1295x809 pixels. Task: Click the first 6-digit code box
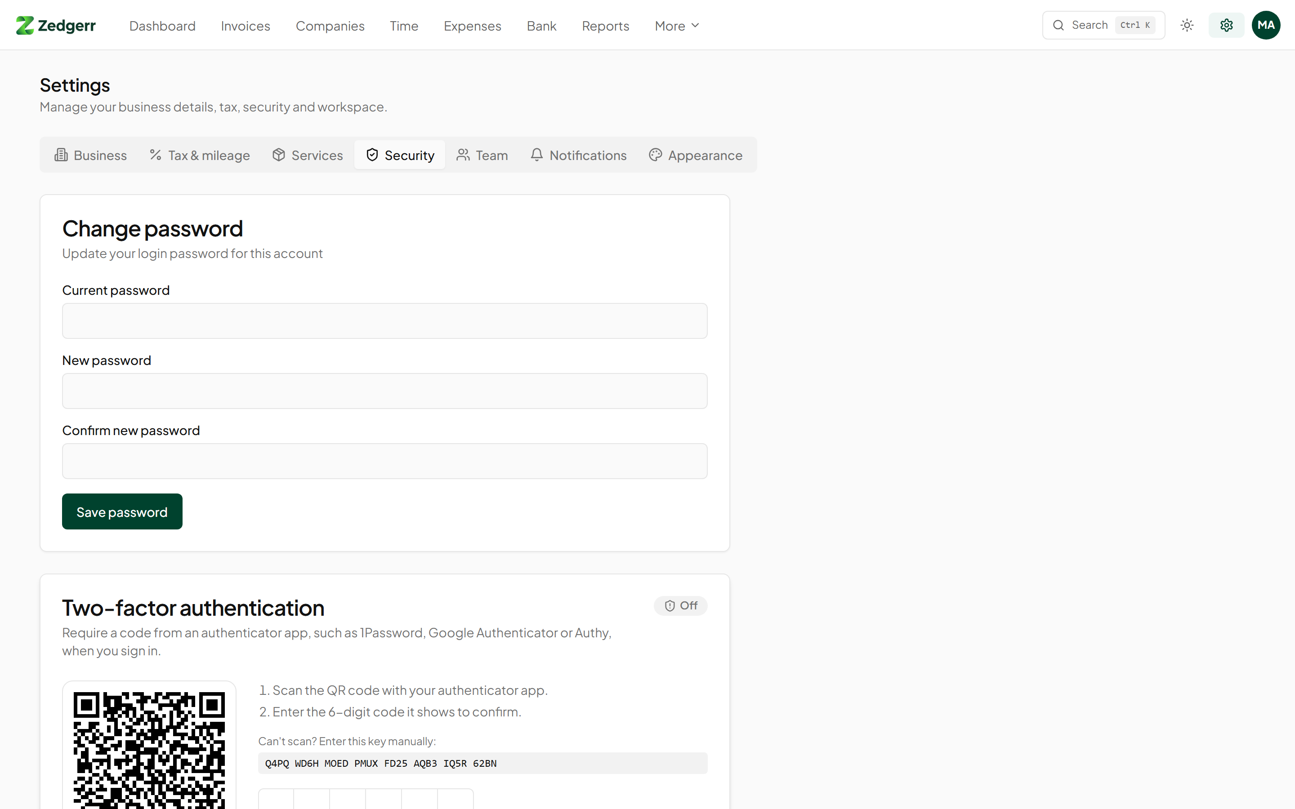(276, 800)
